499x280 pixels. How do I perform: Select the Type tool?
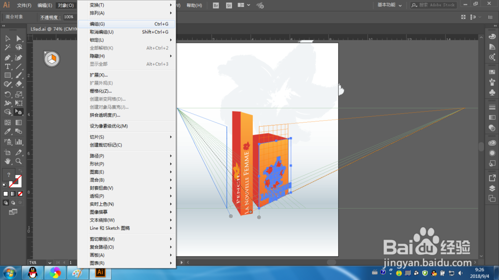tap(7, 67)
